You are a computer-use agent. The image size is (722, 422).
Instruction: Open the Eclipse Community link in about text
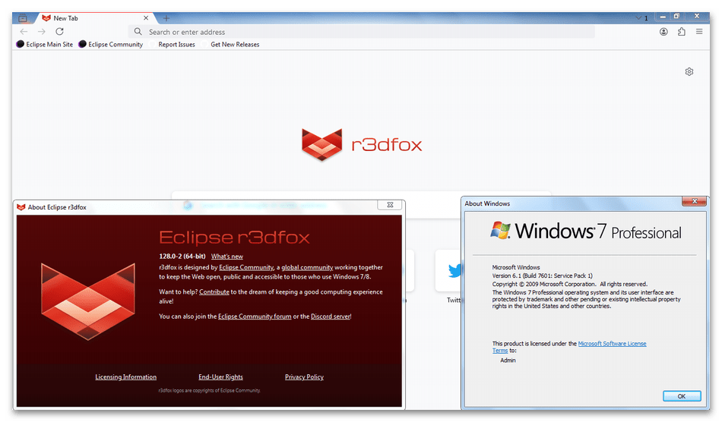246,267
